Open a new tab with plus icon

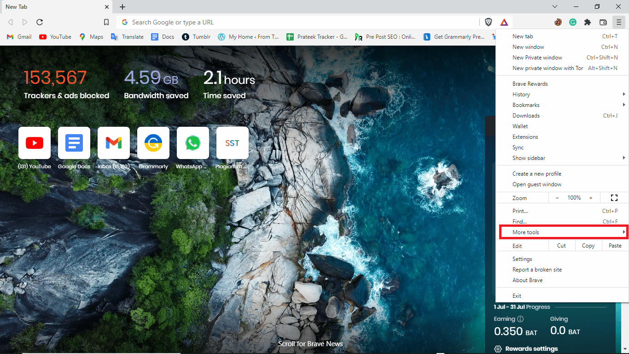click(122, 7)
